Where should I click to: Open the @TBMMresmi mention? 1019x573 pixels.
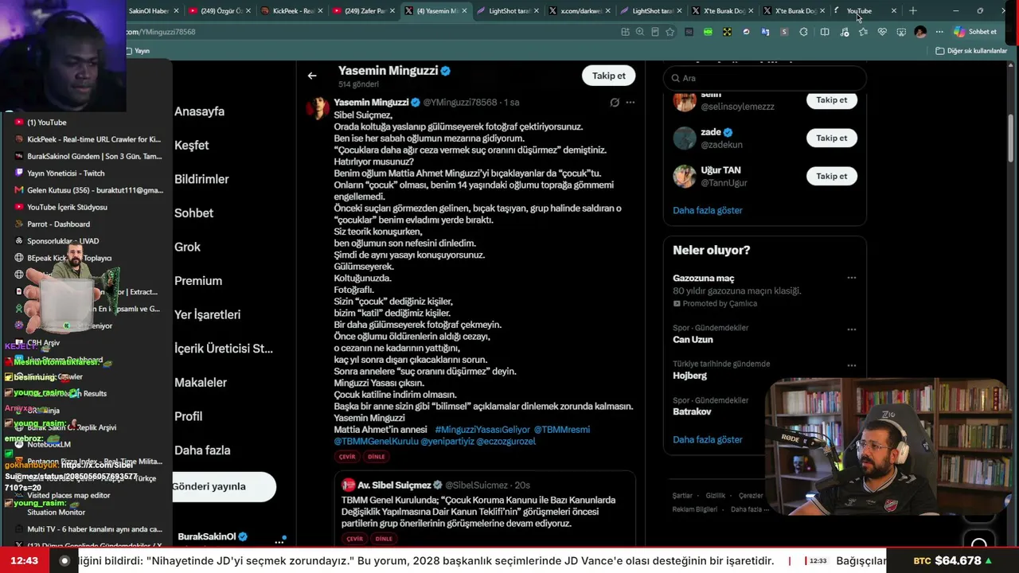562,430
